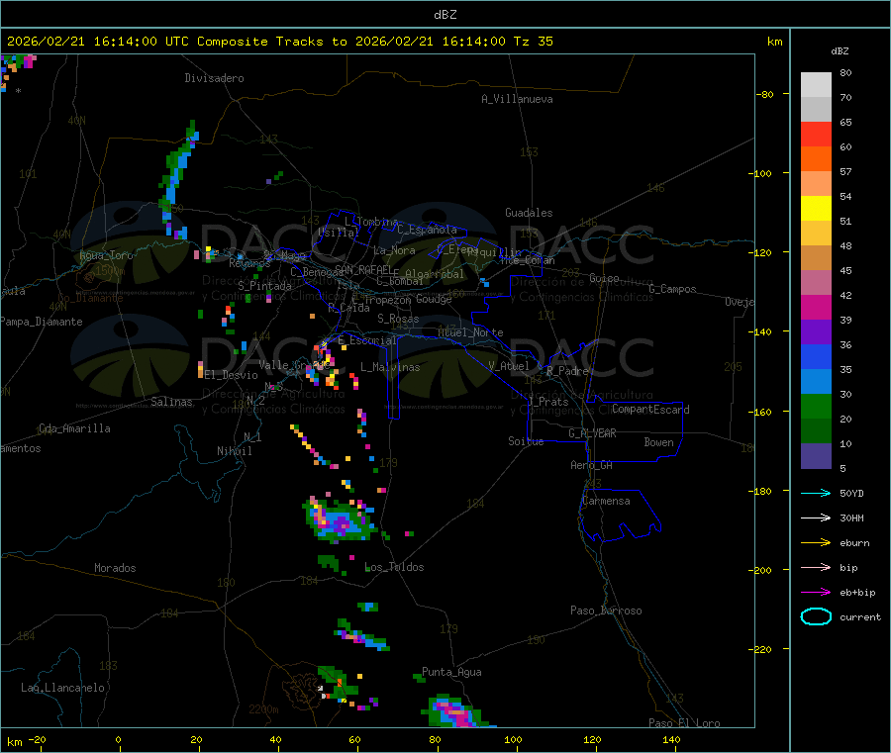Select the yellow eburn arrow legend symbol
The height and width of the screenshot is (753, 891).
coord(816,542)
